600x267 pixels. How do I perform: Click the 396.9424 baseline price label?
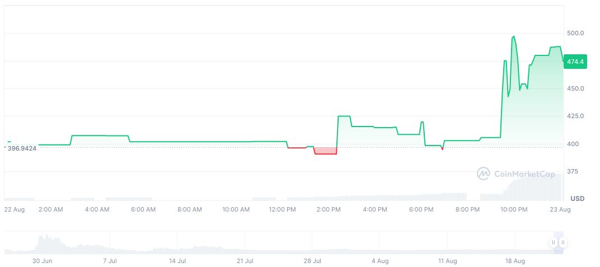(22, 148)
